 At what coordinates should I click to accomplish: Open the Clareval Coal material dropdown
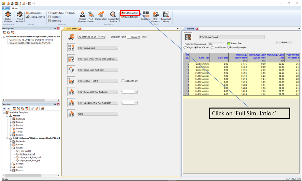pyautogui.click(x=98, y=48)
